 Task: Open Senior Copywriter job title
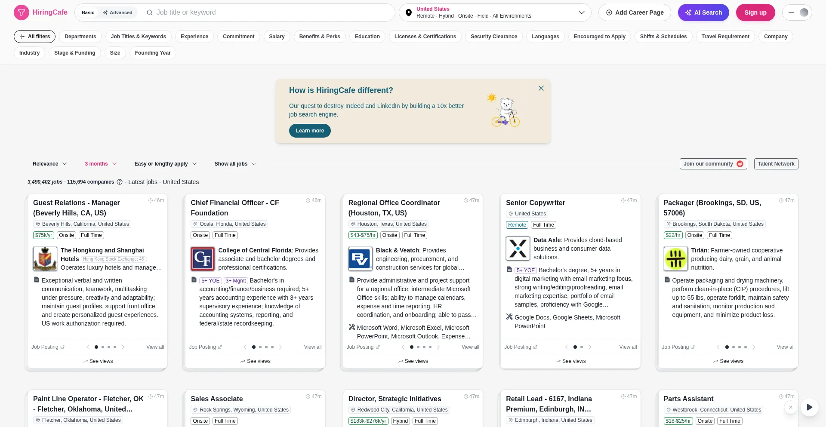[536, 203]
